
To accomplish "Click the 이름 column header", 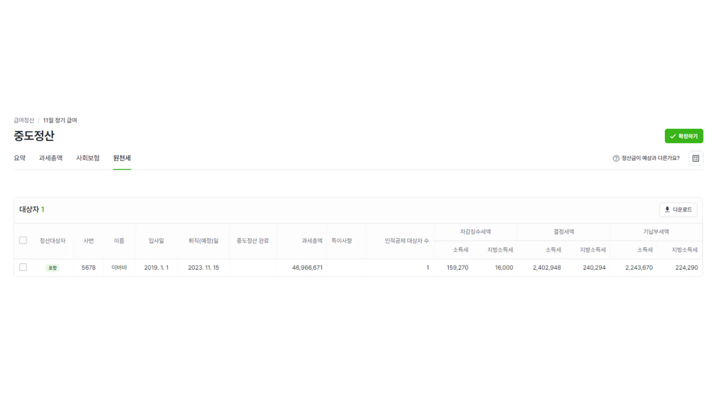I will coord(119,241).
